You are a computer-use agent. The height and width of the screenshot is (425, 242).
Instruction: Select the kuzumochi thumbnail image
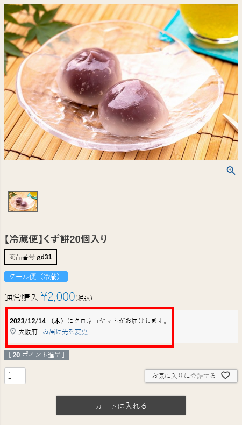pos(23,201)
